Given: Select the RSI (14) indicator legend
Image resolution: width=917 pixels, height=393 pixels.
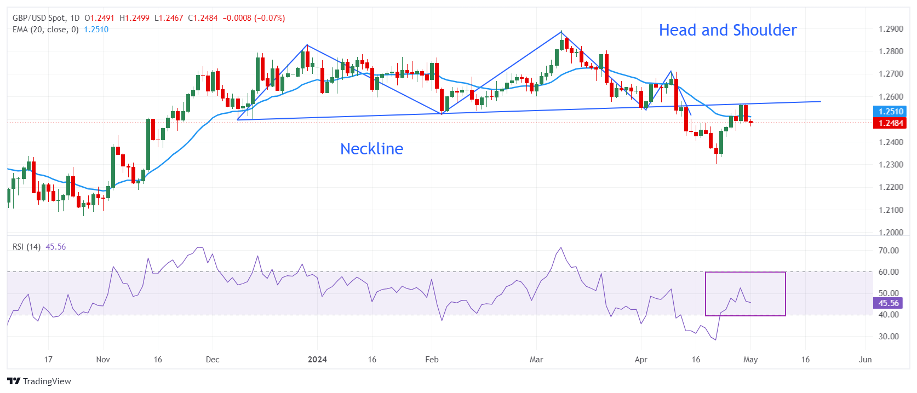Looking at the screenshot, I should [x=26, y=247].
